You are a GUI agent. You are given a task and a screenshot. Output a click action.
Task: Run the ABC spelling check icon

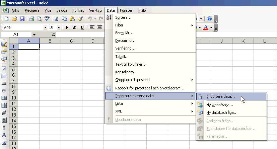pyautogui.click(x=47, y=18)
